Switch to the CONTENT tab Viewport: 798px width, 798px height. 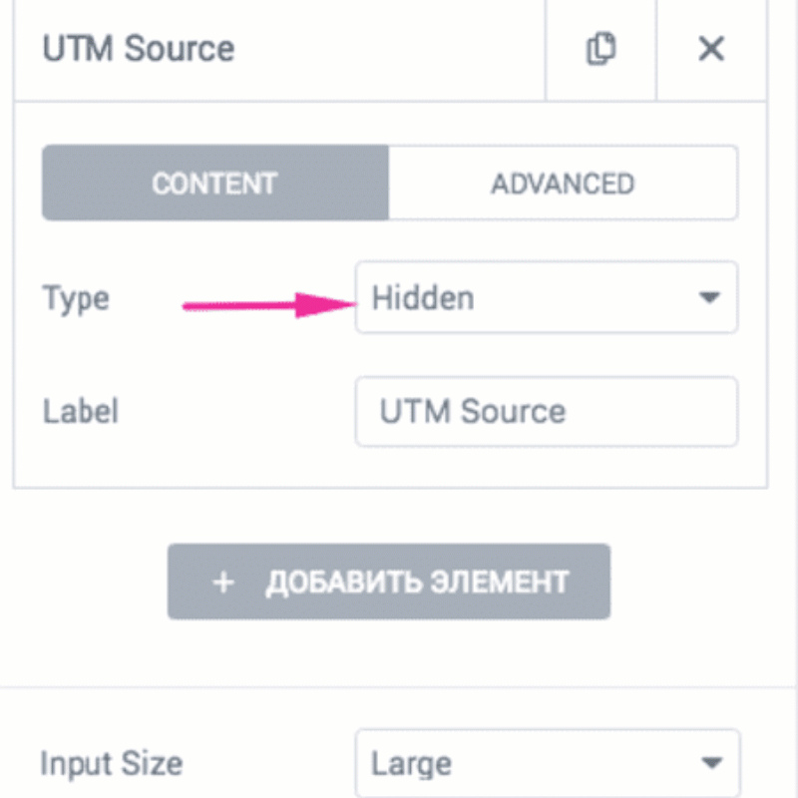215,183
